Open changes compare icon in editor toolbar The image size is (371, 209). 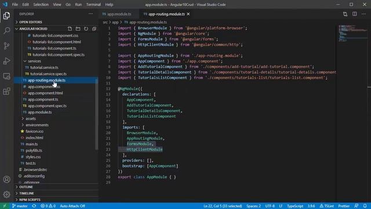(345, 14)
